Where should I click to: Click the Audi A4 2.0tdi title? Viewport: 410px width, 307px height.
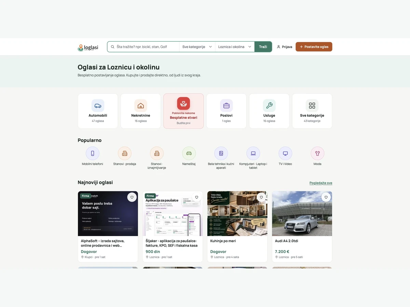287,241
